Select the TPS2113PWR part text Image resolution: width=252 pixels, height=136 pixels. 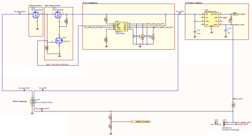tap(120, 34)
